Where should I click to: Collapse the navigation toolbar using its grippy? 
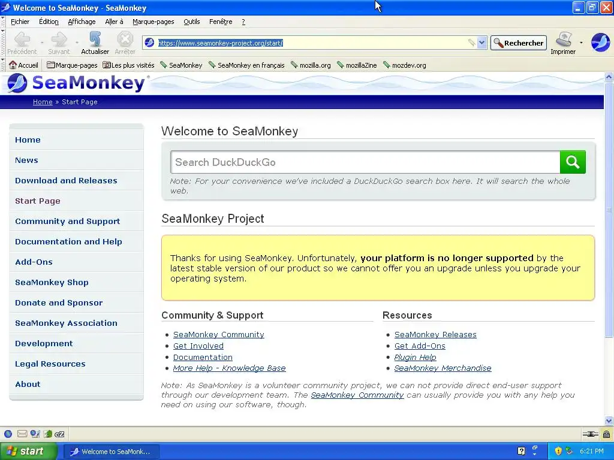pyautogui.click(x=3, y=43)
